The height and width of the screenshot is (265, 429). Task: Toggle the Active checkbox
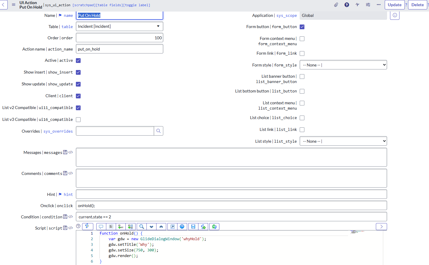pyautogui.click(x=78, y=61)
